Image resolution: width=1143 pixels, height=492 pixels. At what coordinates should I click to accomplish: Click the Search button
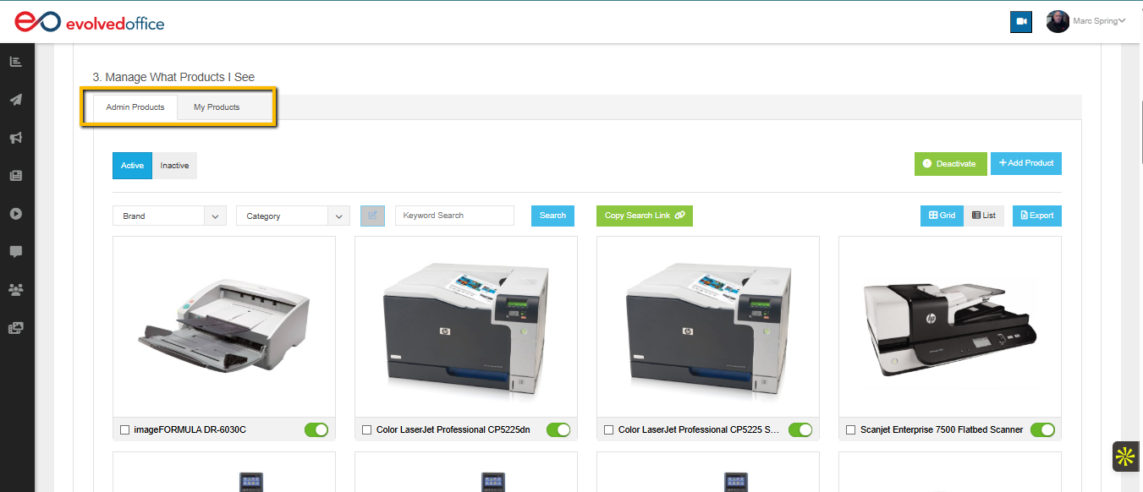[x=552, y=216]
